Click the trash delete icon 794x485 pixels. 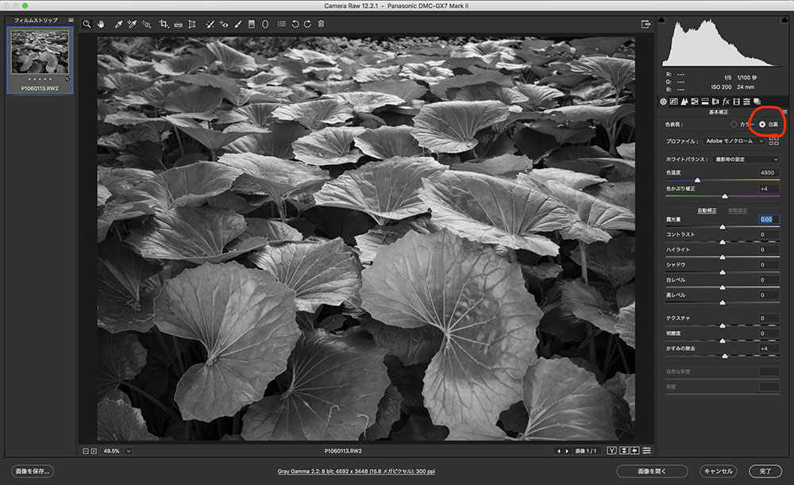(321, 25)
